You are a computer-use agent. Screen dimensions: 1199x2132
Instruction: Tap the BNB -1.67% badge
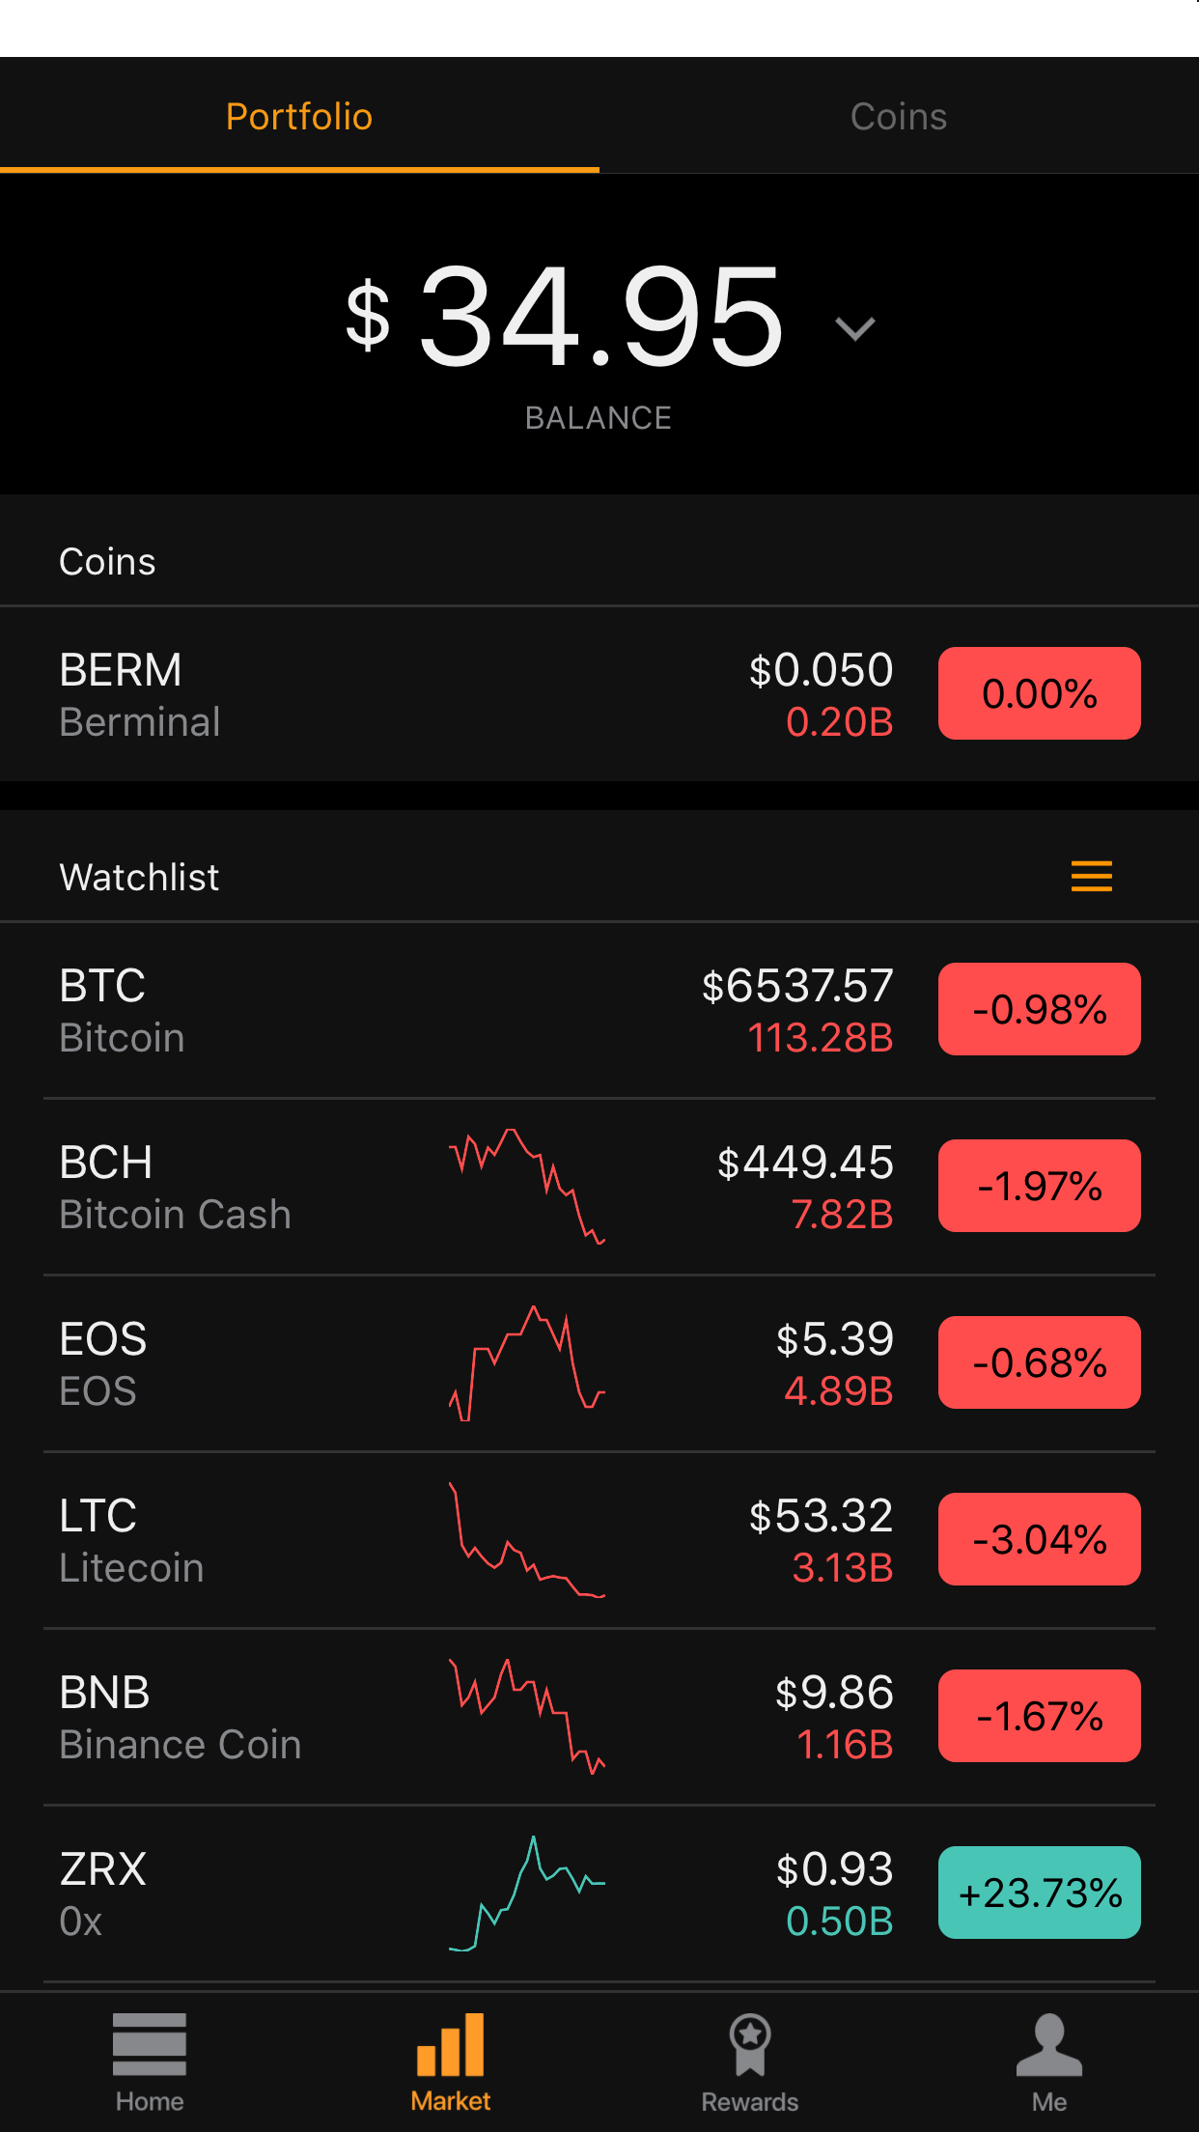point(1040,1716)
